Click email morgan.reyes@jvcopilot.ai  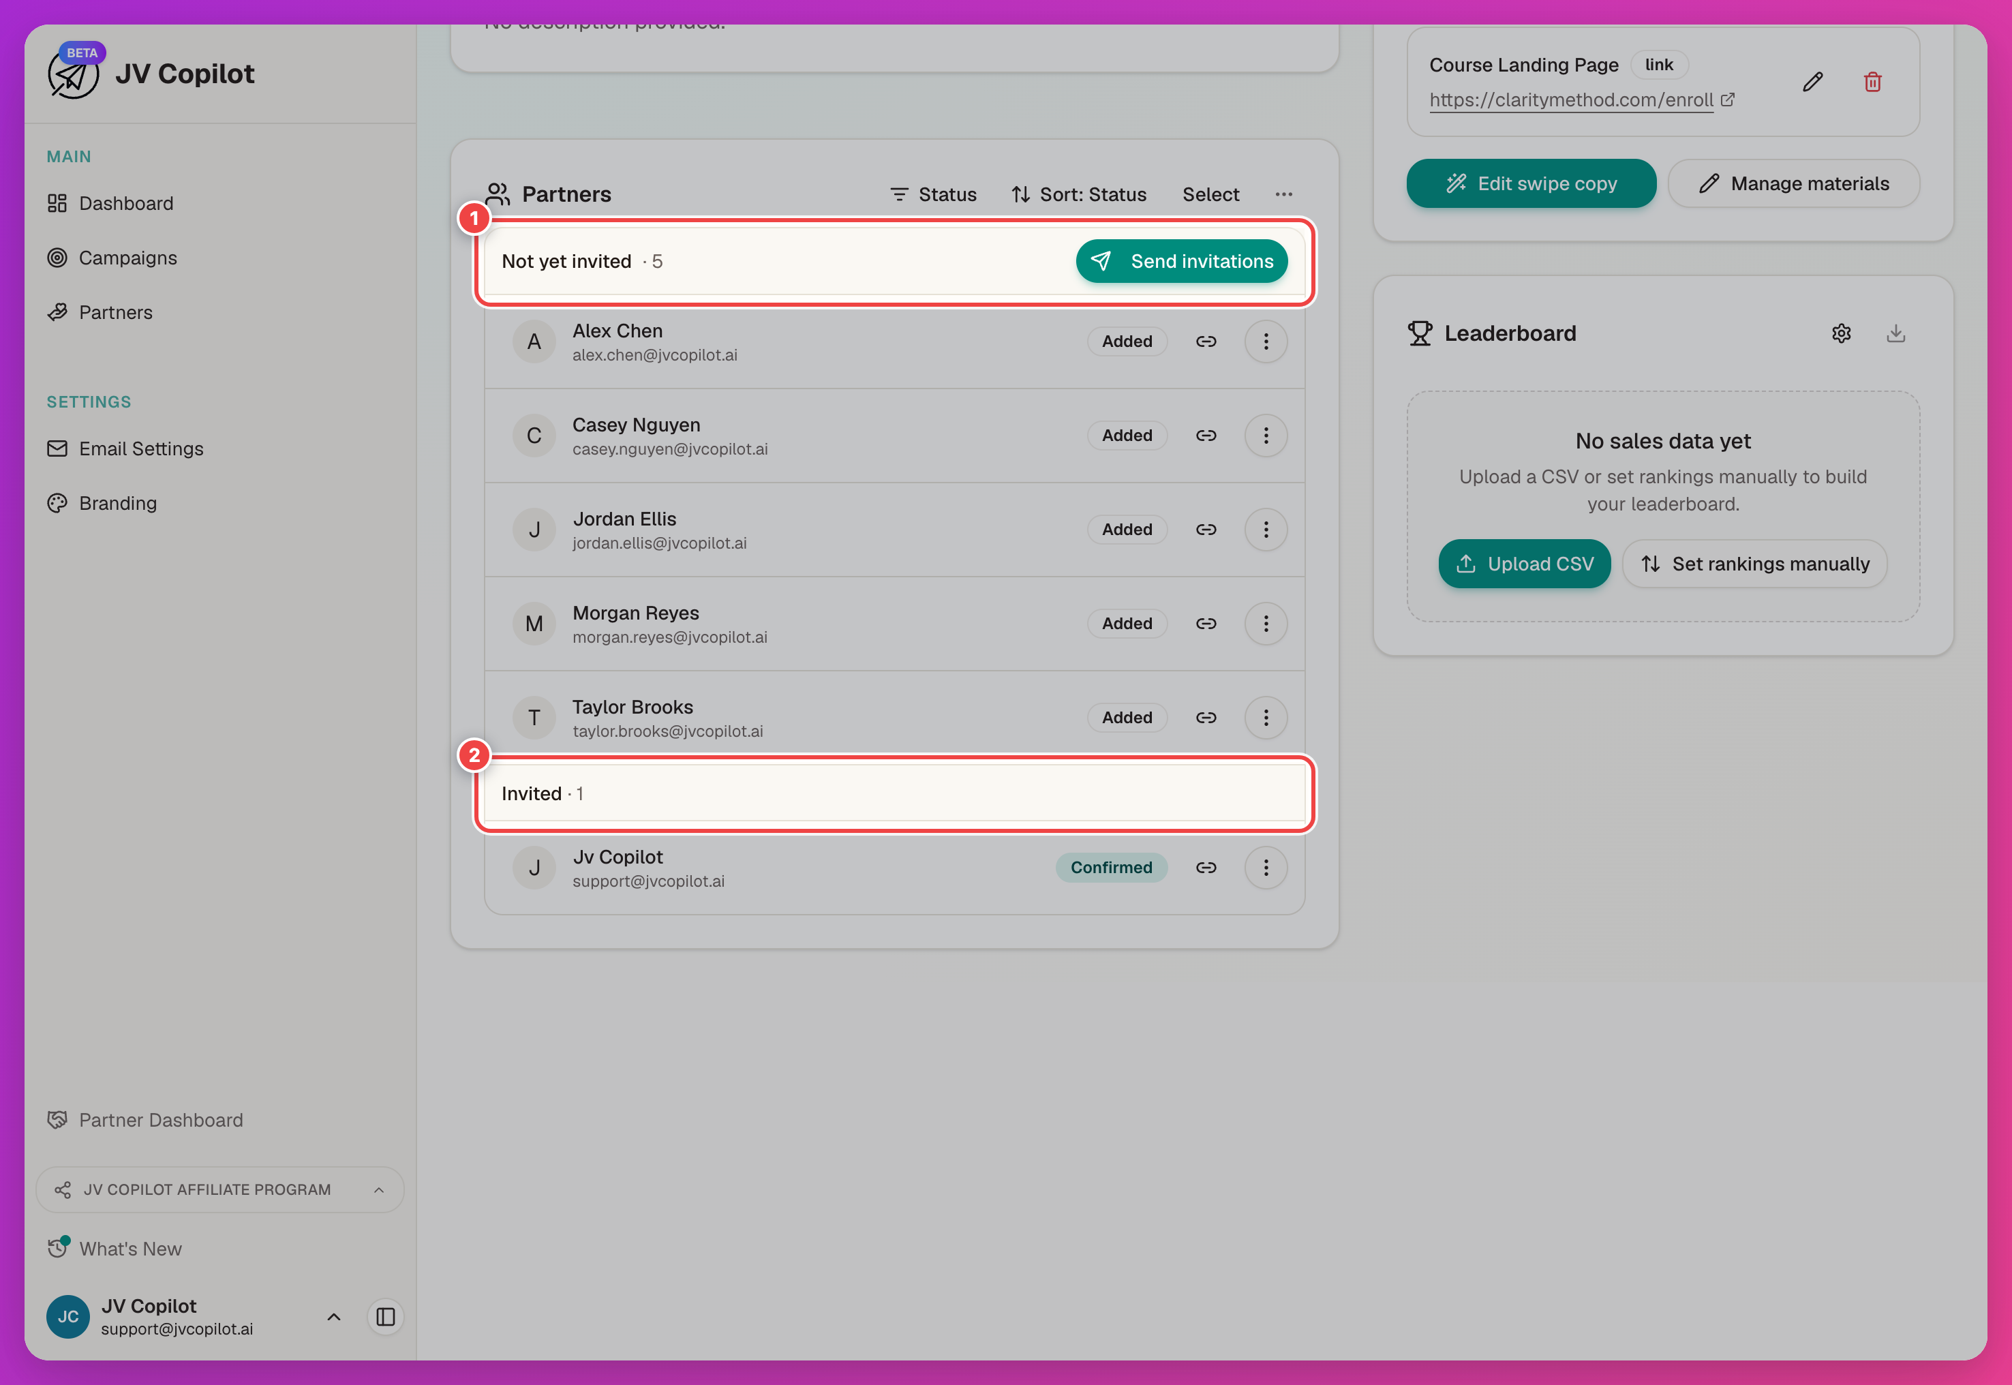point(670,637)
